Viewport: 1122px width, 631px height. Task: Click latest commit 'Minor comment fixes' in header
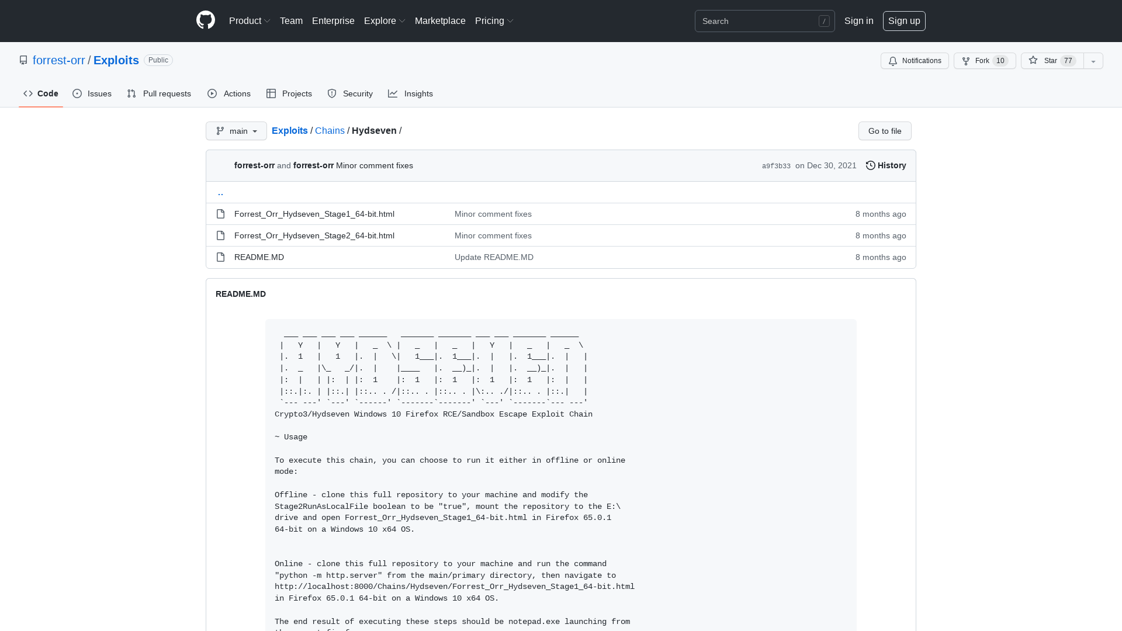tap(375, 165)
